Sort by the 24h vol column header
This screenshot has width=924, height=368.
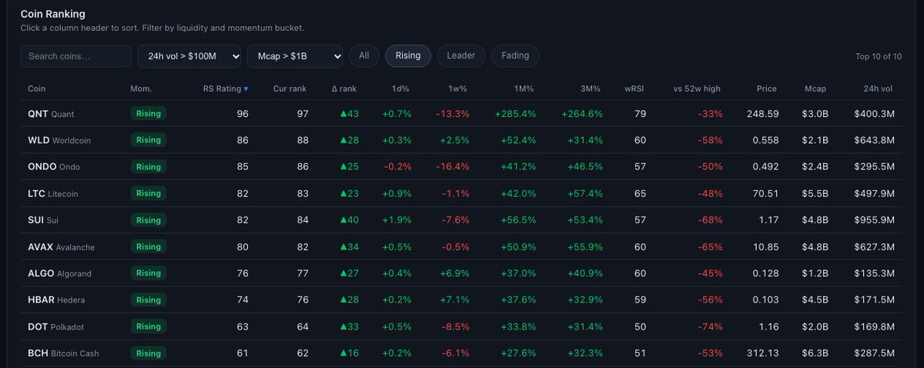click(x=879, y=89)
